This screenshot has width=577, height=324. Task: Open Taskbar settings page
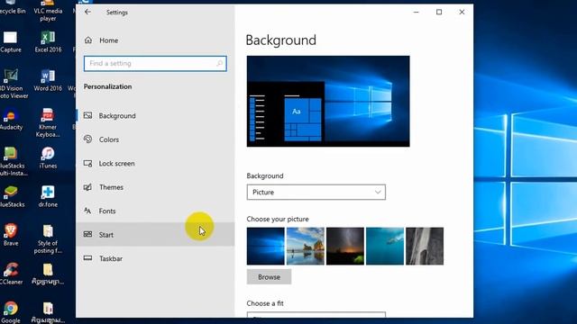pos(155,258)
